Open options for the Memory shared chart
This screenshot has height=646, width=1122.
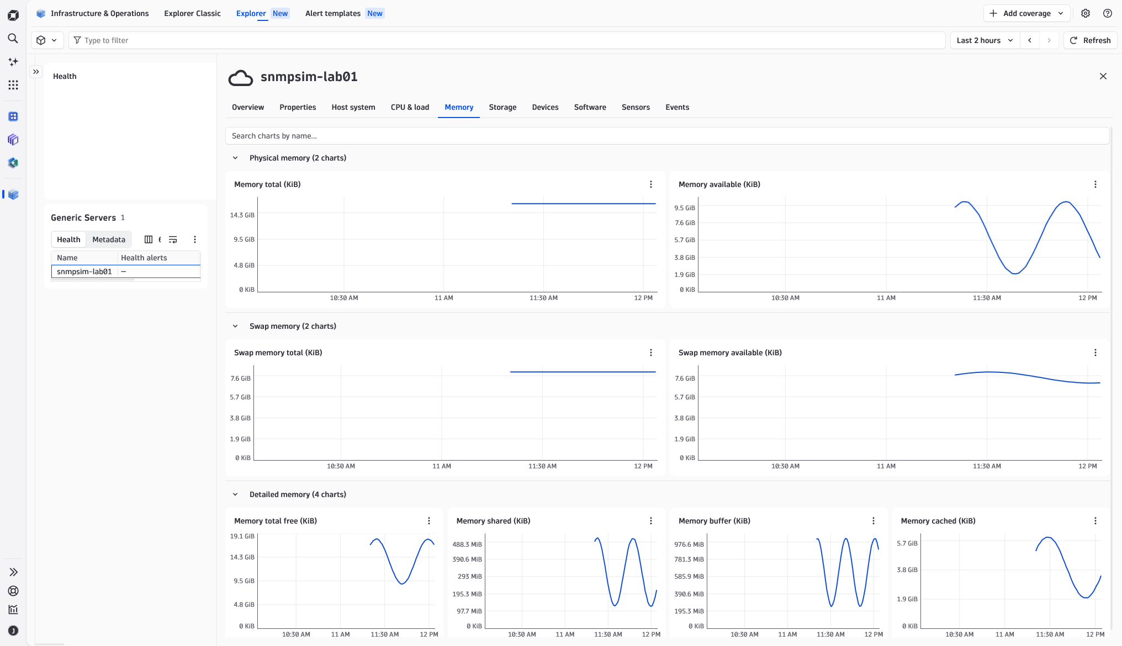[x=651, y=521]
